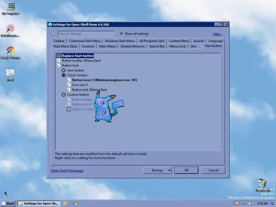The image size is (276, 207).
Task: Open the Sounds tab
Action: [199, 41]
